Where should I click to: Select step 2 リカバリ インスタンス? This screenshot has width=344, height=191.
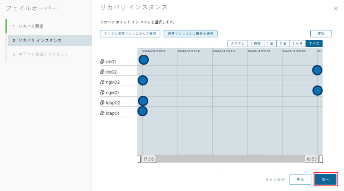click(x=50, y=40)
